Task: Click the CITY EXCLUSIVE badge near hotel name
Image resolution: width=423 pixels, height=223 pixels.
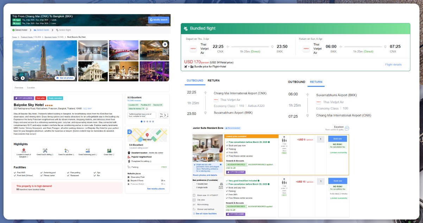Action: click(24, 98)
